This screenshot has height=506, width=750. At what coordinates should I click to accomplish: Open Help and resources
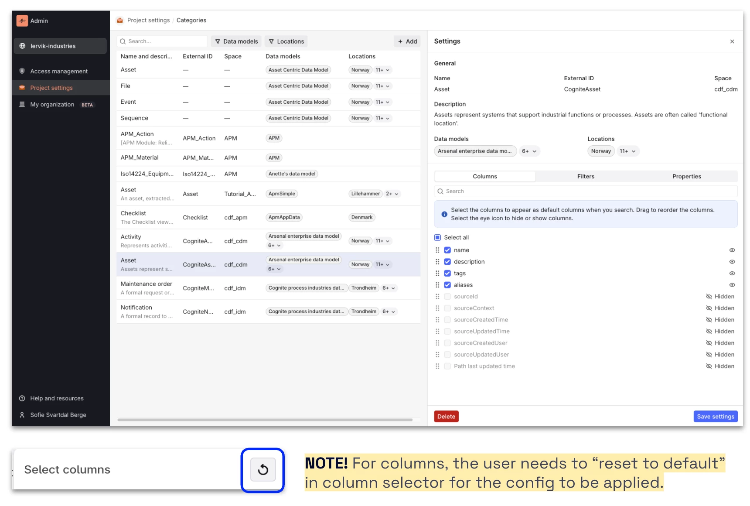click(x=57, y=398)
